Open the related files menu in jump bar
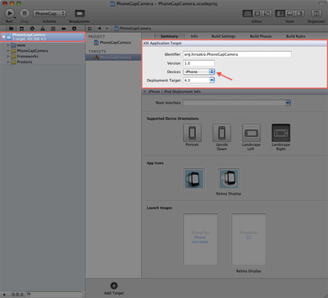This screenshot has height=298, width=328. pyautogui.click(x=90, y=28)
